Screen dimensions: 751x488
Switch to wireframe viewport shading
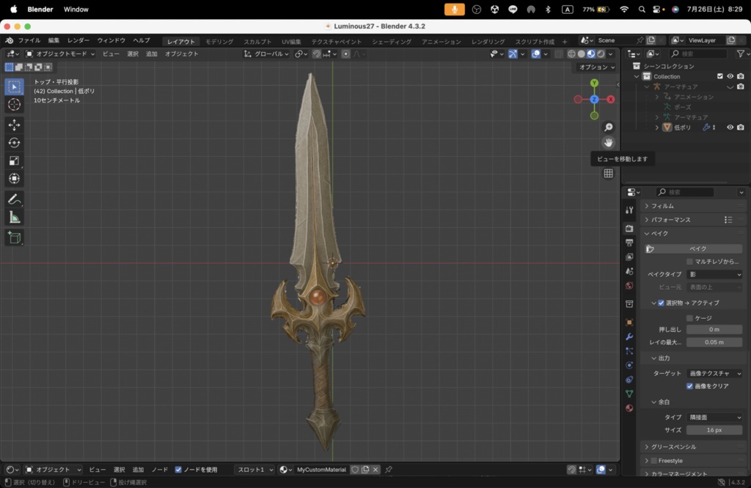point(571,54)
